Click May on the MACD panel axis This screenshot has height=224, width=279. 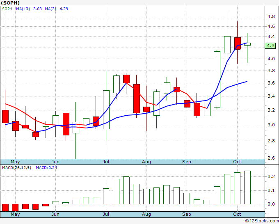(x=15, y=215)
